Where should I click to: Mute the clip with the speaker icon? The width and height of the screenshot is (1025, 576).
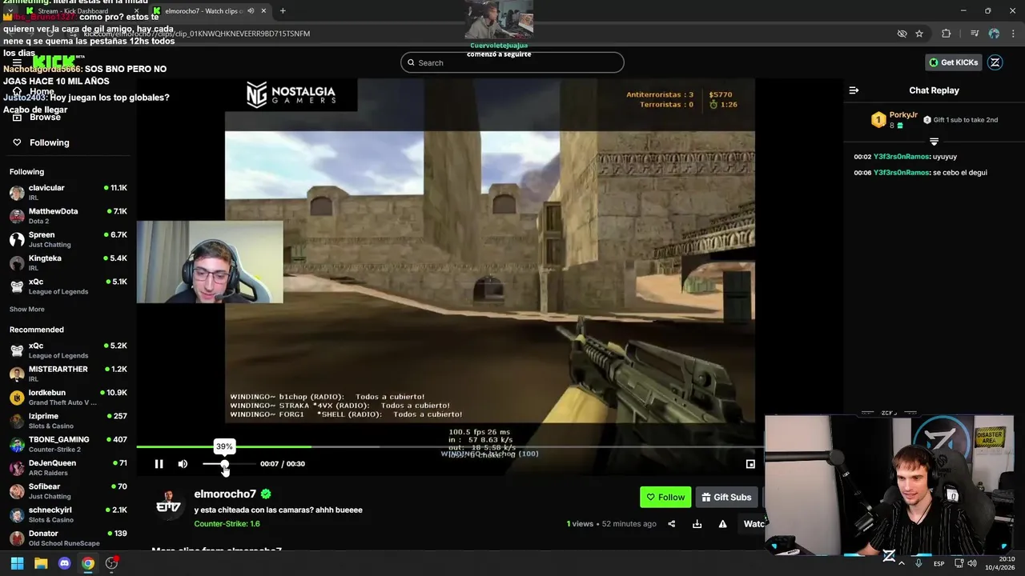183,464
